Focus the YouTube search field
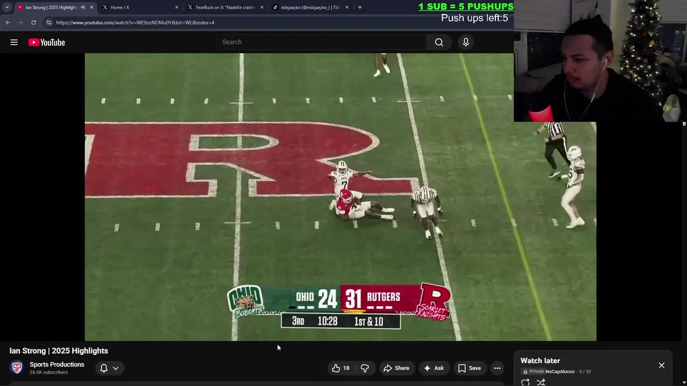687x386 pixels. [322, 42]
